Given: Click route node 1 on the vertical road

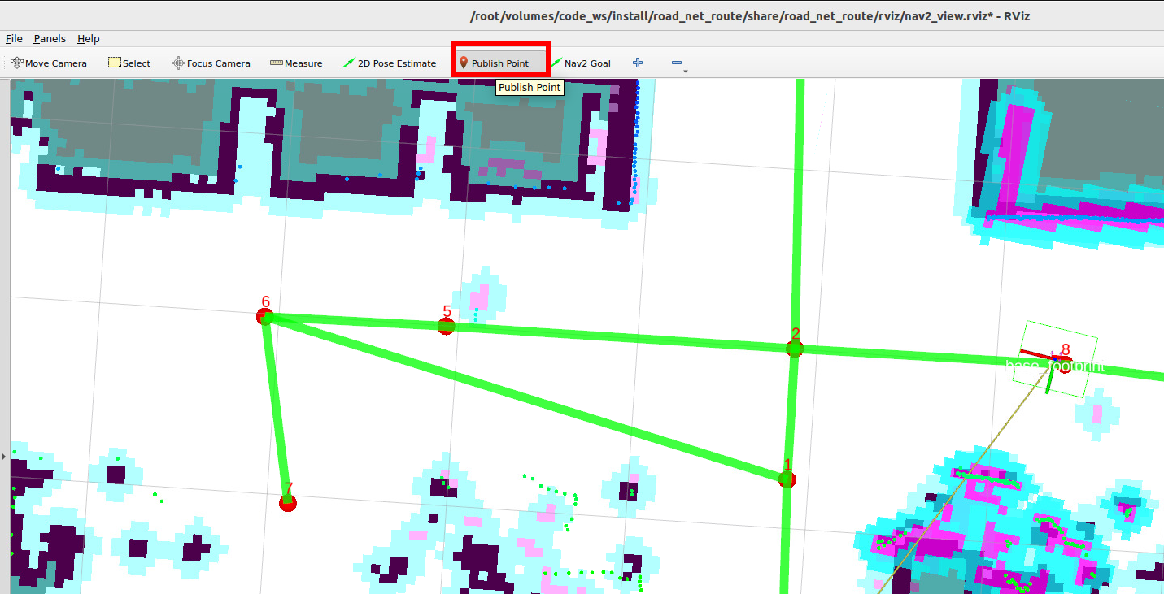Looking at the screenshot, I should click(787, 479).
